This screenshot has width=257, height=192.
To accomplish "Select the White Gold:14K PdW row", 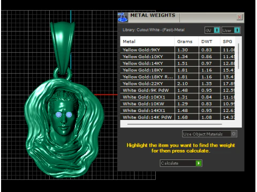I will pyautogui.click(x=178, y=117).
